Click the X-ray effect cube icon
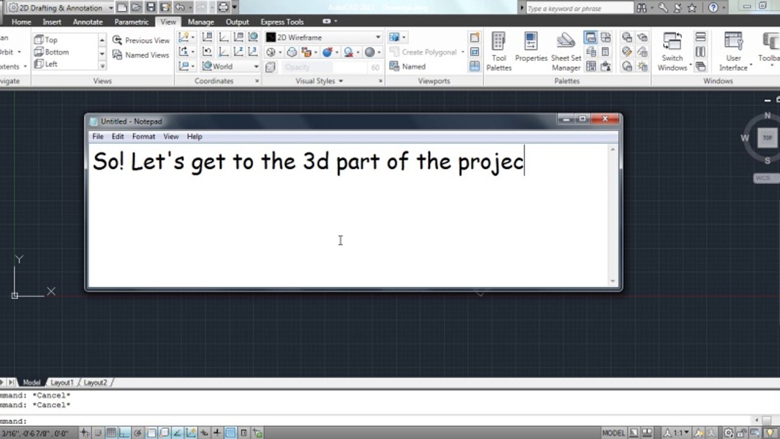The width and height of the screenshot is (780, 439). coord(270,67)
